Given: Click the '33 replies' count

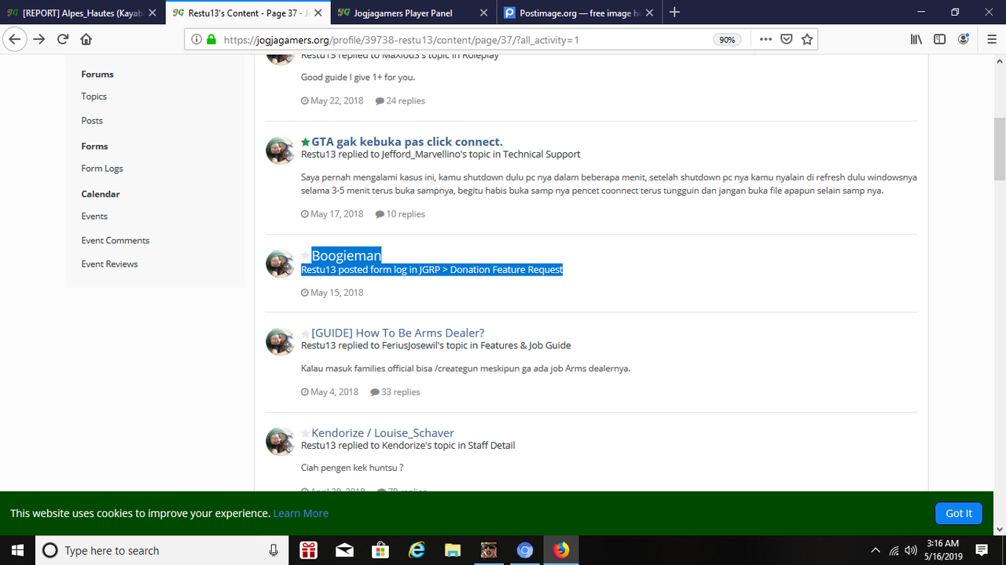Looking at the screenshot, I should tap(395, 392).
